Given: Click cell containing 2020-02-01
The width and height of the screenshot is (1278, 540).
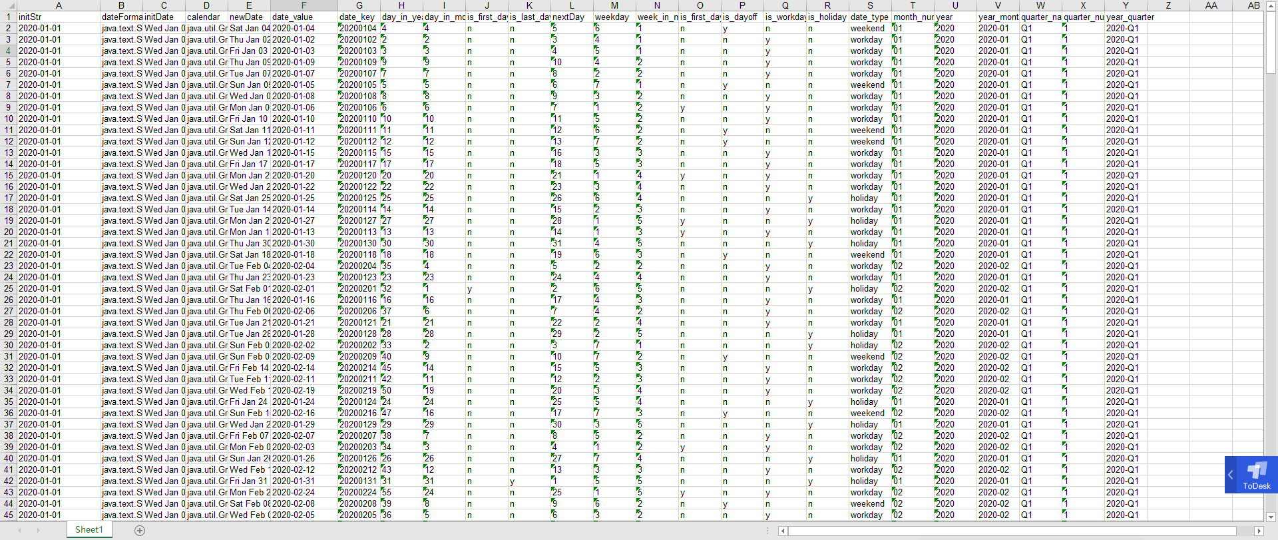Looking at the screenshot, I should pyautogui.click(x=304, y=288).
